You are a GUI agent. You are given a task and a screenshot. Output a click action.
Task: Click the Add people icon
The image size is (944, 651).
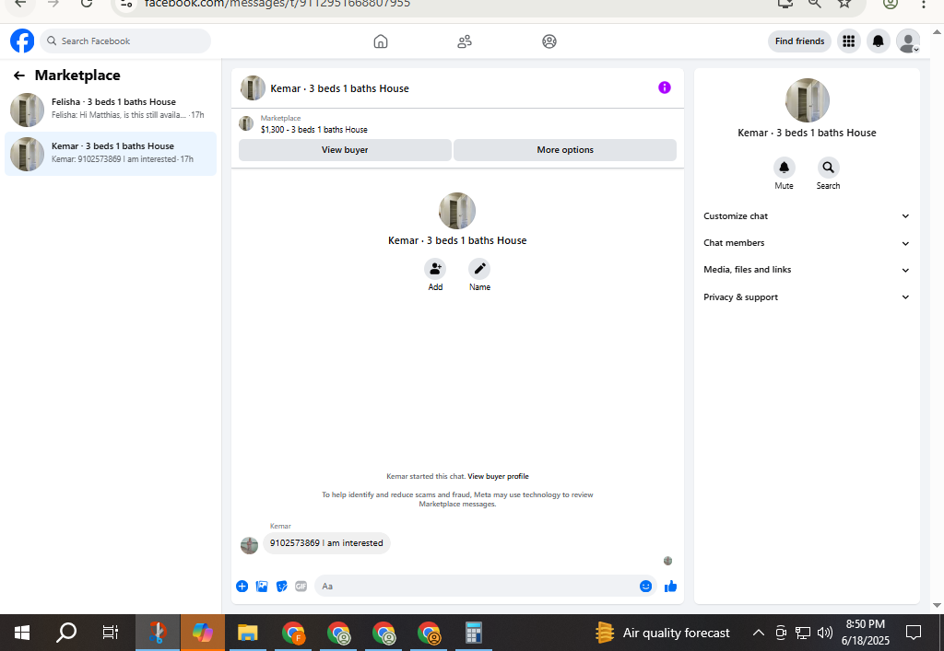[435, 269]
